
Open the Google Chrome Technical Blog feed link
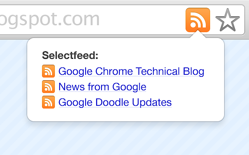tap(131, 72)
